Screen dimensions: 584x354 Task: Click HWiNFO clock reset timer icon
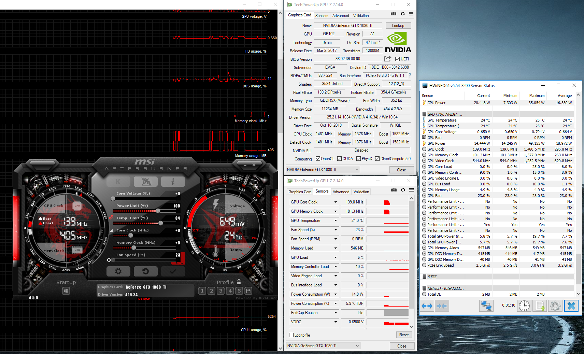(524, 306)
